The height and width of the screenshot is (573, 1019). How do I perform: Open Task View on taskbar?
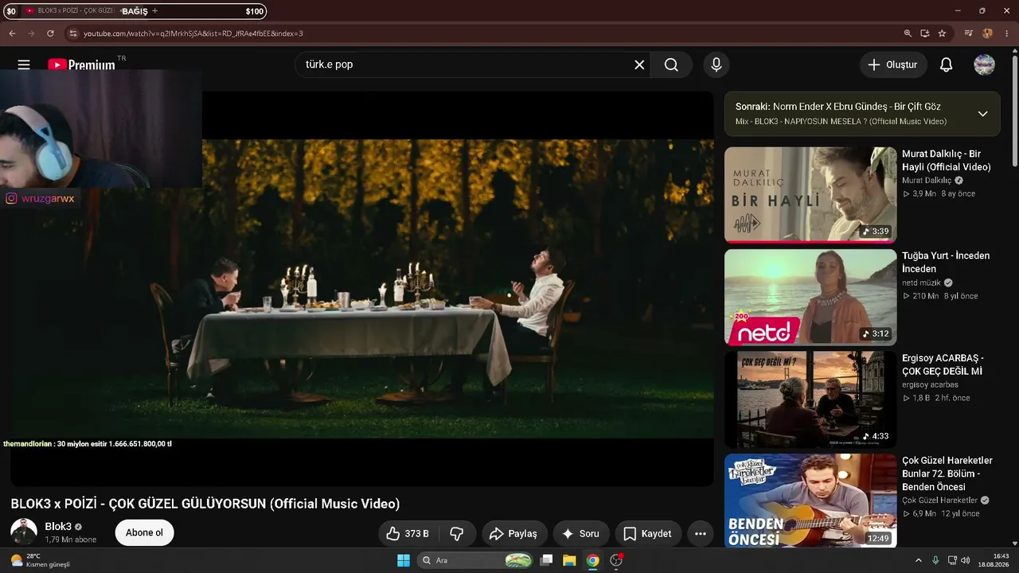click(546, 560)
